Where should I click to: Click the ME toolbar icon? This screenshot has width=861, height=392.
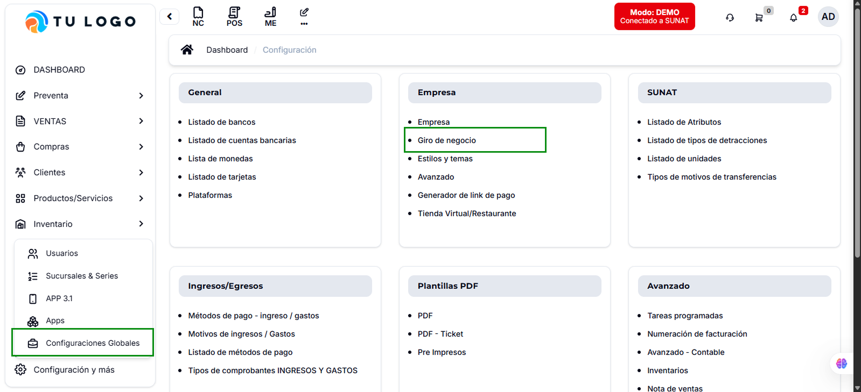[270, 16]
